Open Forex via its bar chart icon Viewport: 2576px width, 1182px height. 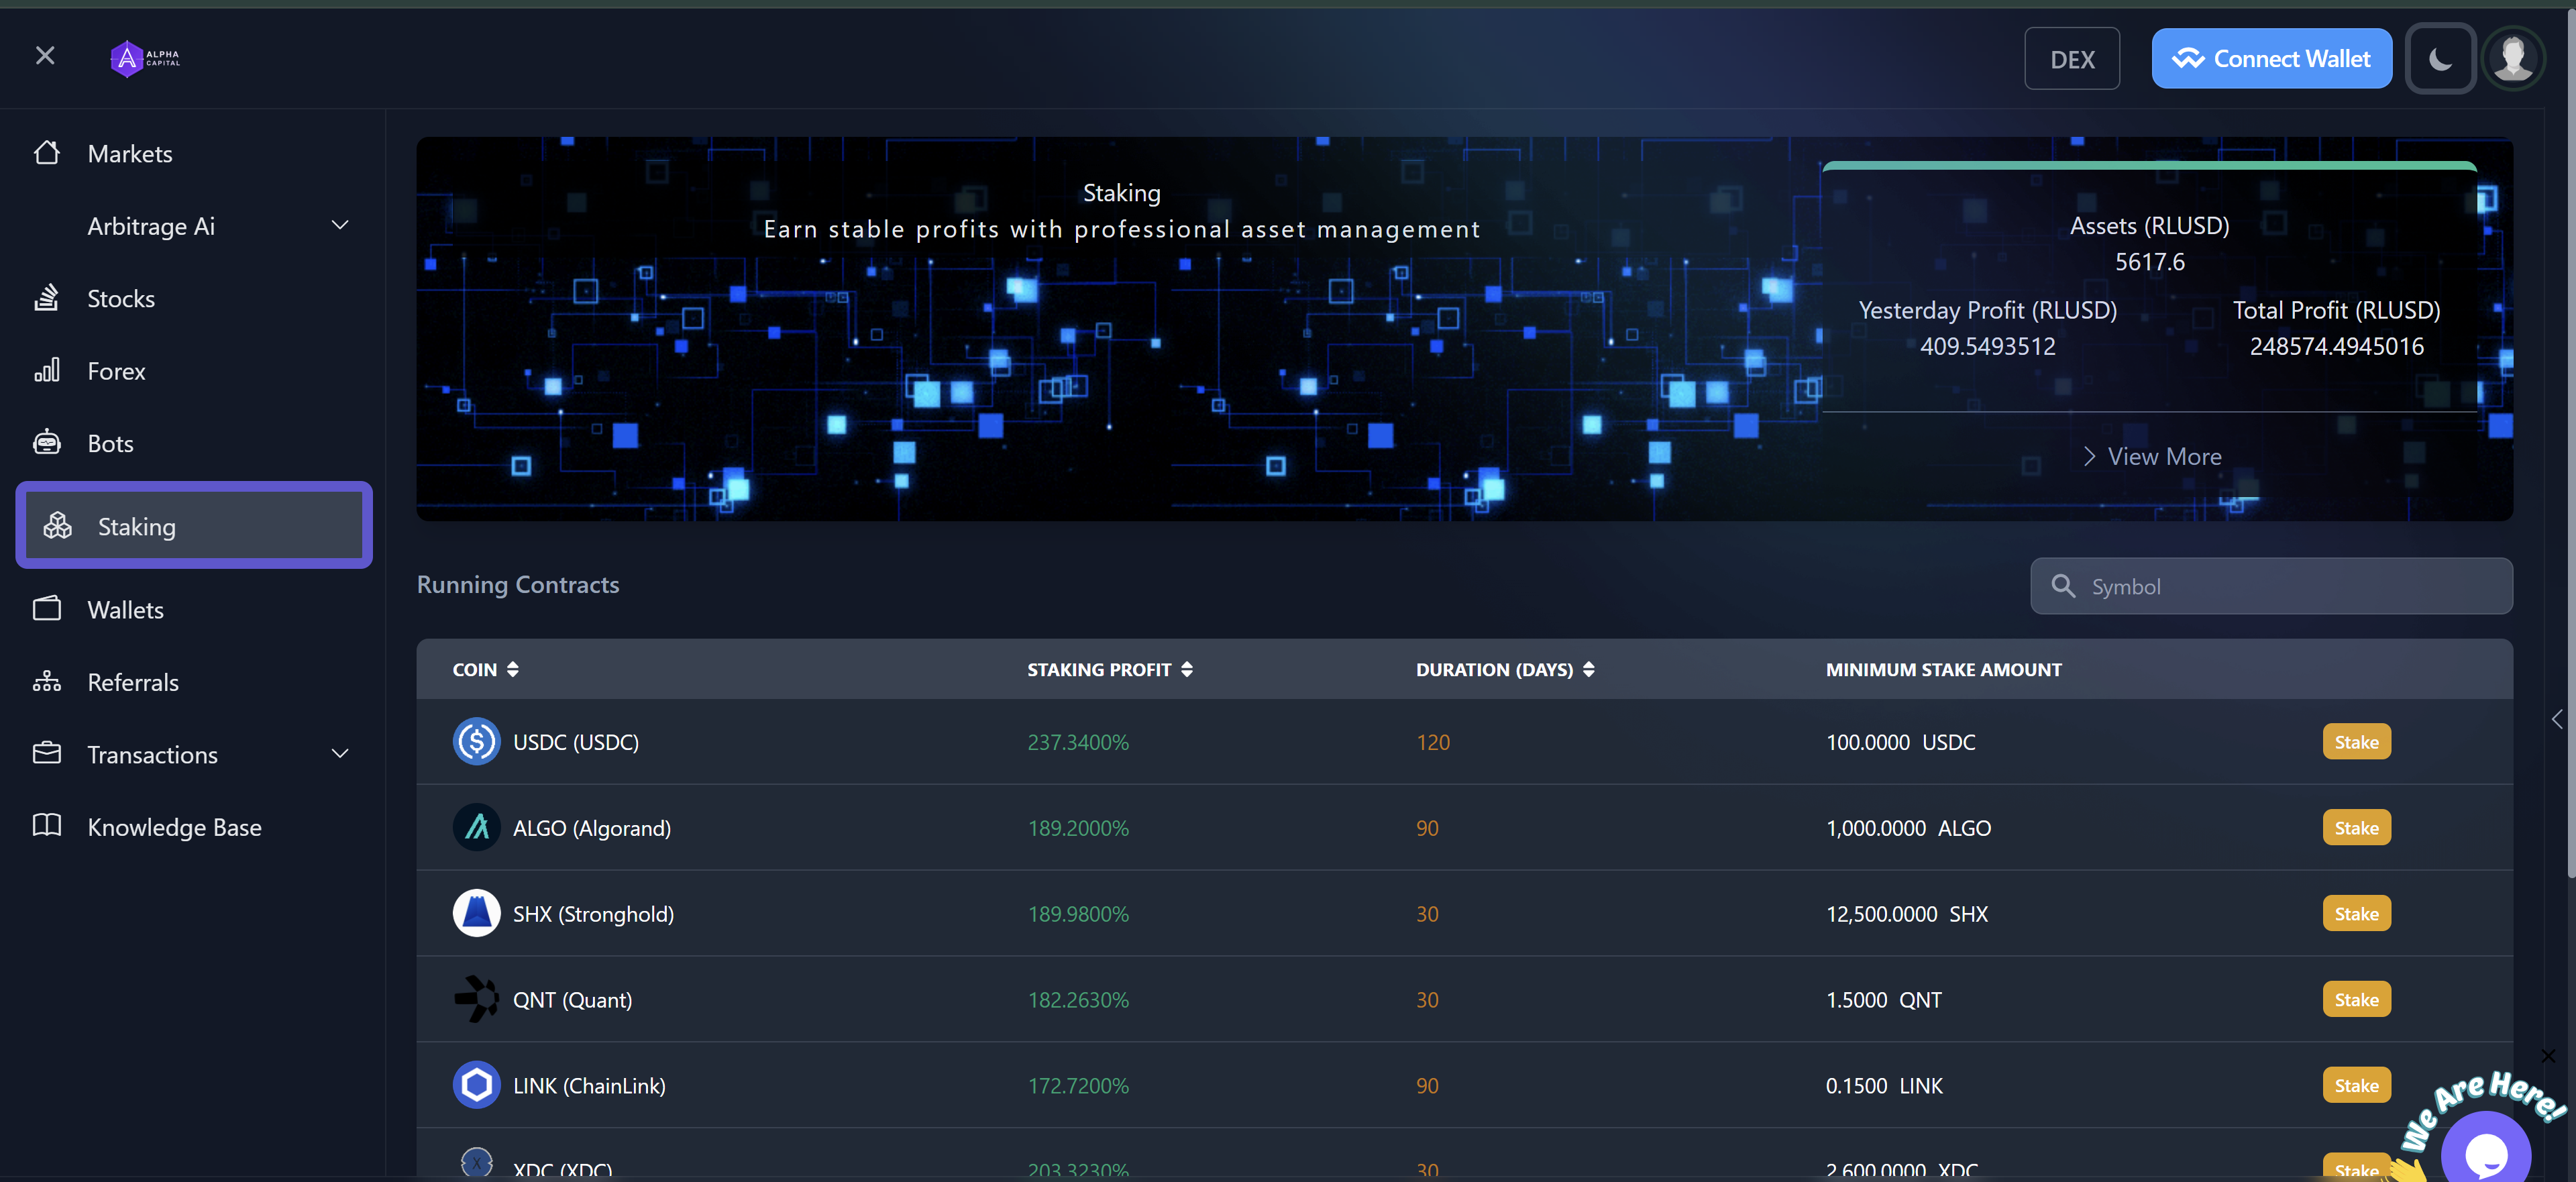pyautogui.click(x=47, y=370)
